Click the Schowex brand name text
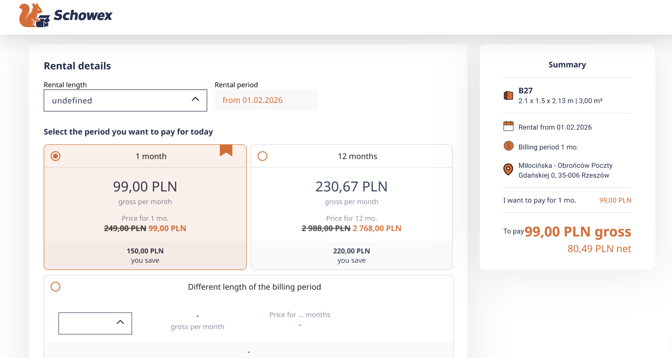Image resolution: width=672 pixels, height=358 pixels. tap(83, 15)
